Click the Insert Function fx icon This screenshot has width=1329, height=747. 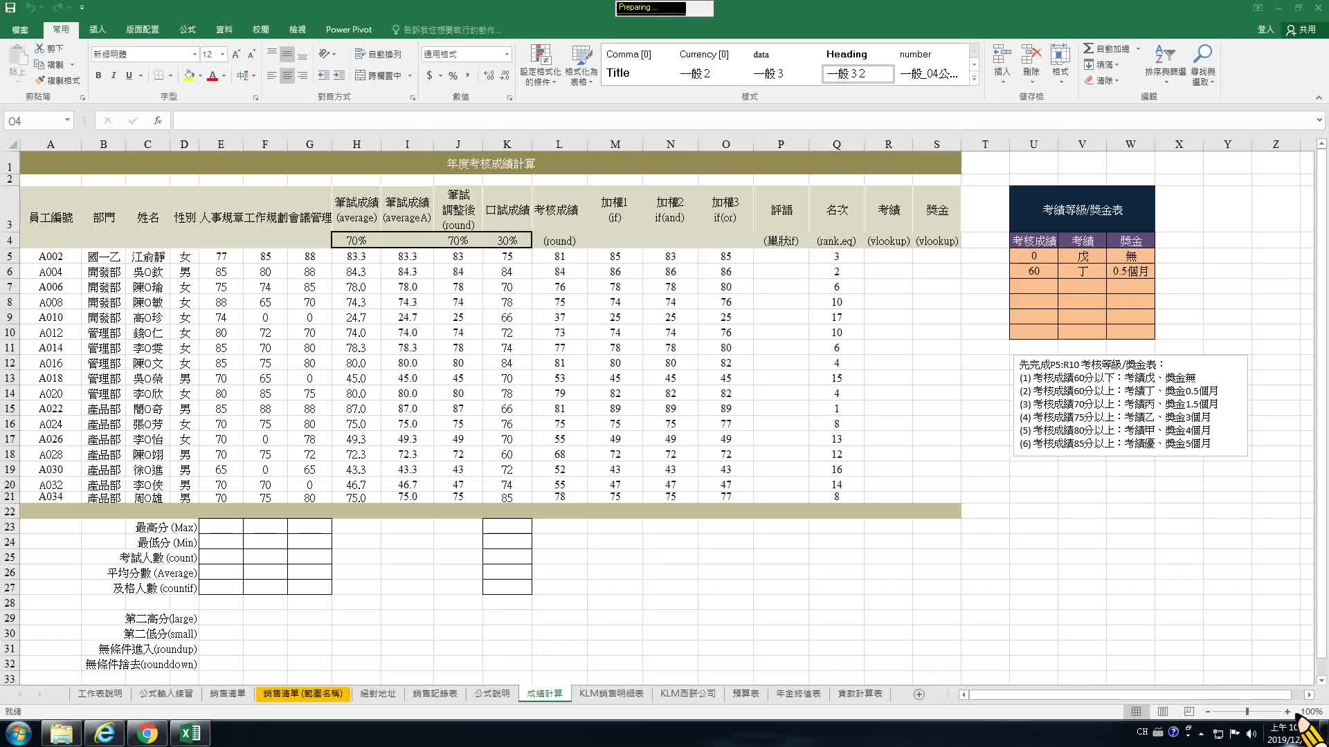point(158,120)
